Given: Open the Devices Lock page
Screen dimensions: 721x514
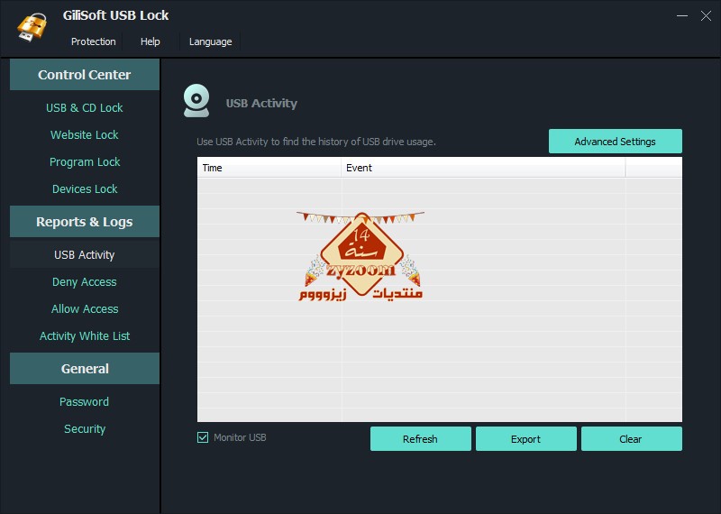Looking at the screenshot, I should coord(85,189).
